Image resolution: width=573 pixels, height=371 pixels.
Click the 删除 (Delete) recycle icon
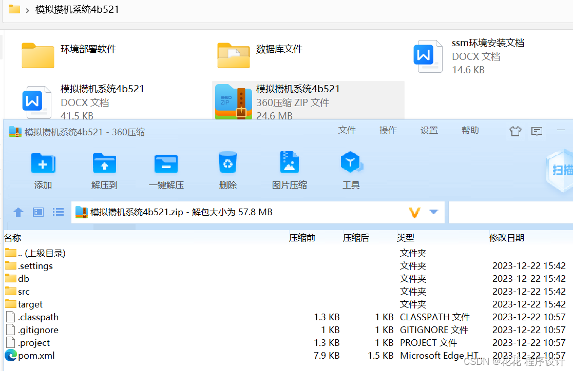(227, 162)
